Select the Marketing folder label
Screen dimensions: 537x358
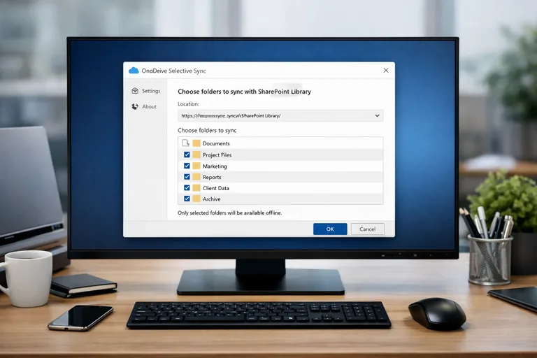pyautogui.click(x=215, y=166)
